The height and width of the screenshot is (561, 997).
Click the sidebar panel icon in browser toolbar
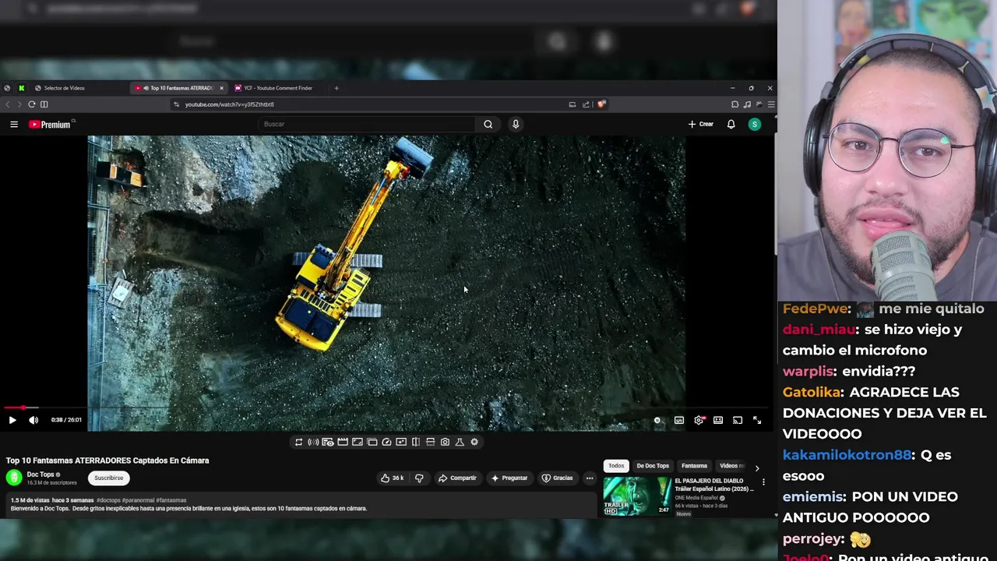pyautogui.click(x=44, y=104)
